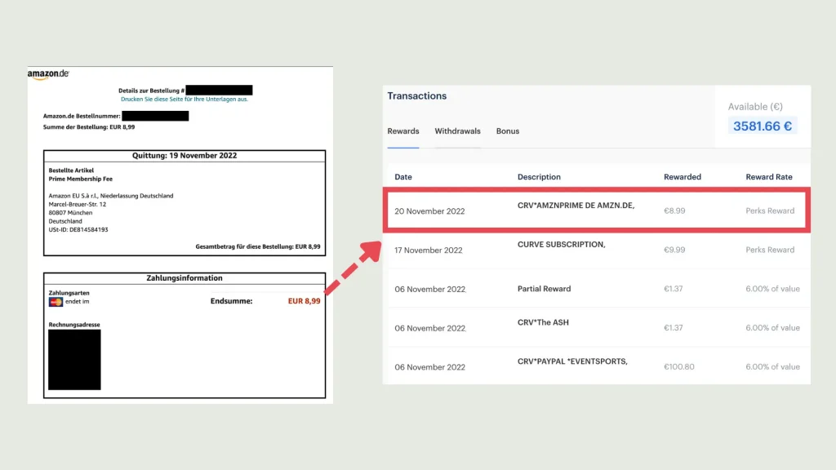Switch to the Rewards tab
836x470 pixels.
(403, 131)
